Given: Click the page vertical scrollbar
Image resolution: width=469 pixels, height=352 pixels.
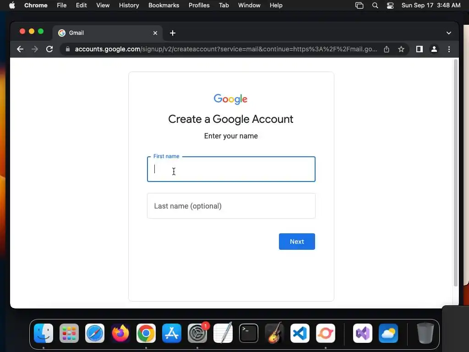Looking at the screenshot, I should (456, 173).
